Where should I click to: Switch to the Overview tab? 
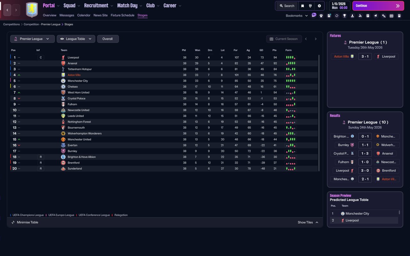tap(50, 15)
